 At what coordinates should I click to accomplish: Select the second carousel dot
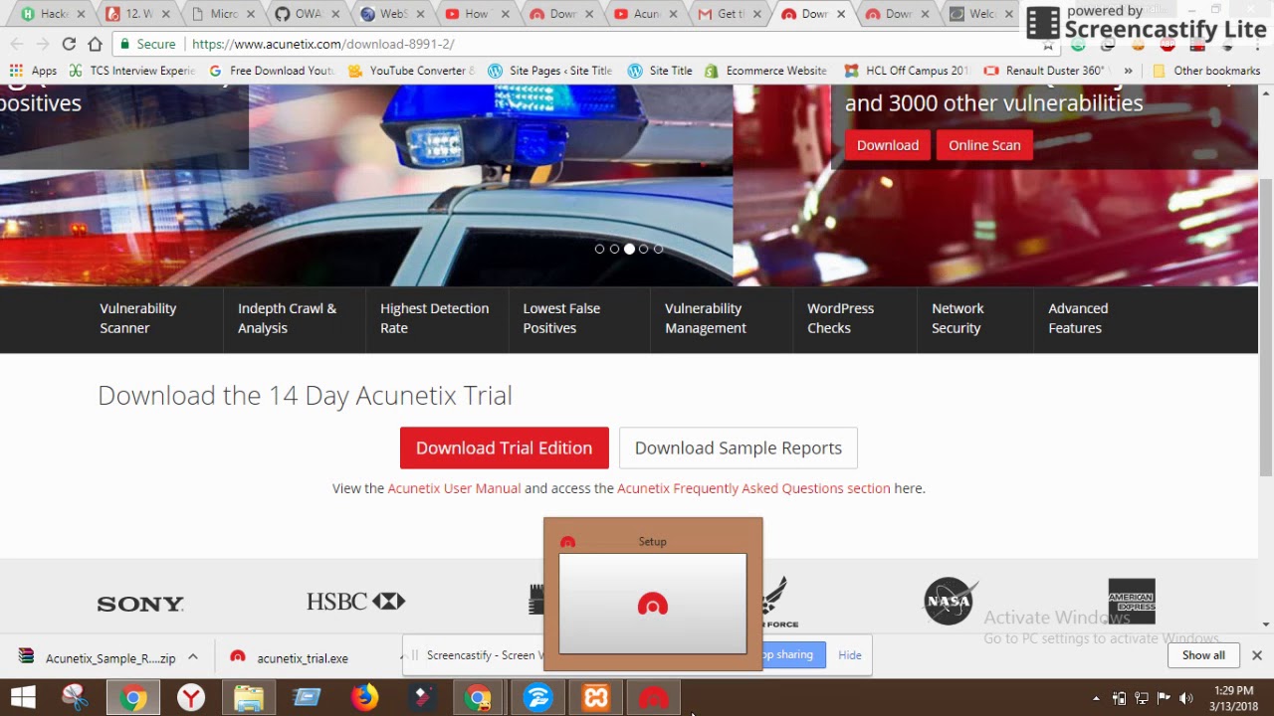pyautogui.click(x=614, y=249)
